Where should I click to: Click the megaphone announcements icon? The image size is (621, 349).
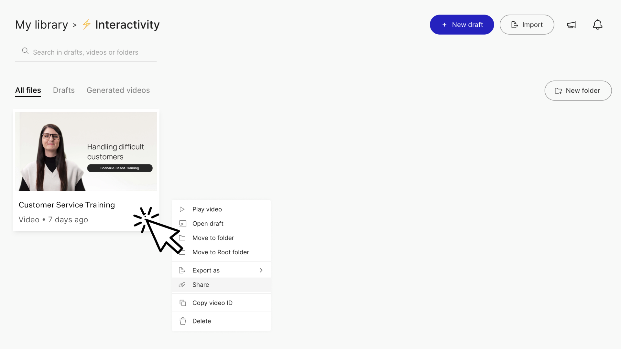point(571,25)
